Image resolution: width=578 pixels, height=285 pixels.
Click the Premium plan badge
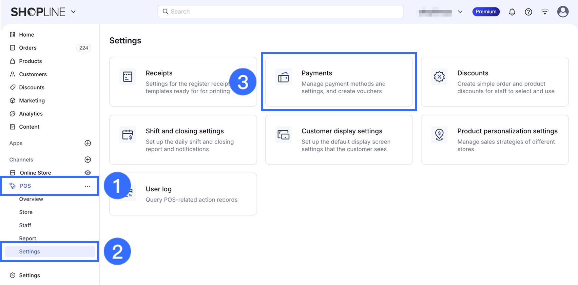pos(486,12)
